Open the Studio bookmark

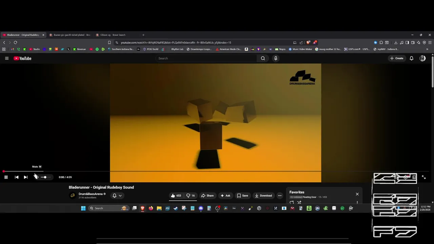34,49
